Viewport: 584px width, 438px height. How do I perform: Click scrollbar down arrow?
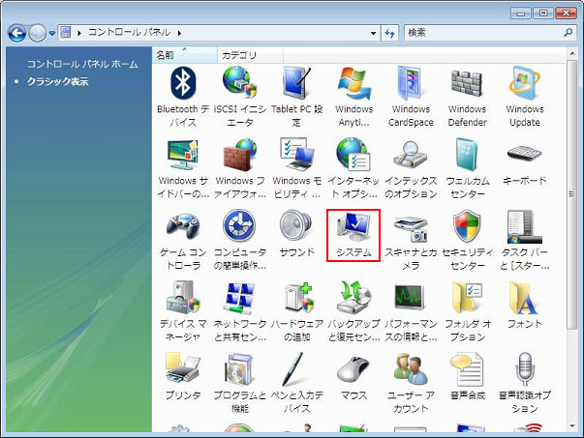(572, 426)
